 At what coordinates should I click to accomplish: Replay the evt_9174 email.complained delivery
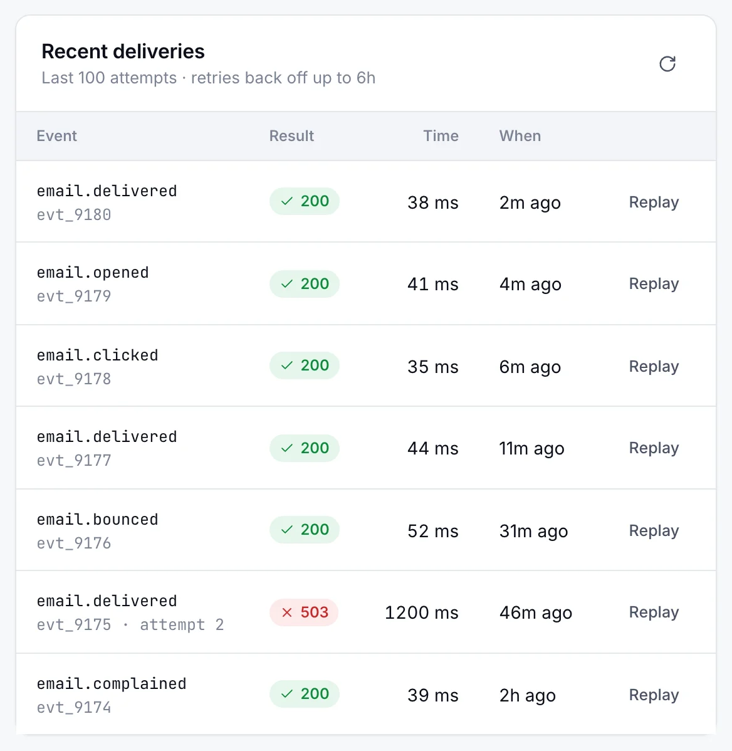(x=654, y=695)
